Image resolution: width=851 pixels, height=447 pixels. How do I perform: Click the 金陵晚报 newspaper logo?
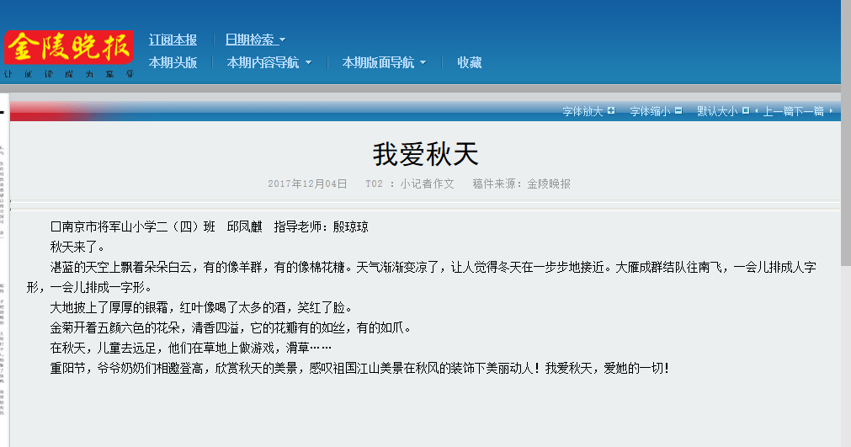(69, 48)
